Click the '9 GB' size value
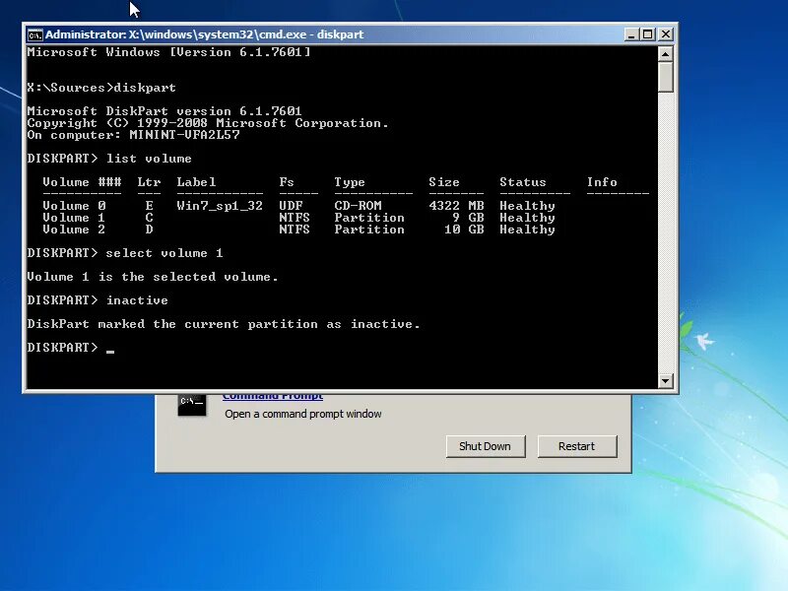This screenshot has height=591, width=788. click(x=468, y=218)
